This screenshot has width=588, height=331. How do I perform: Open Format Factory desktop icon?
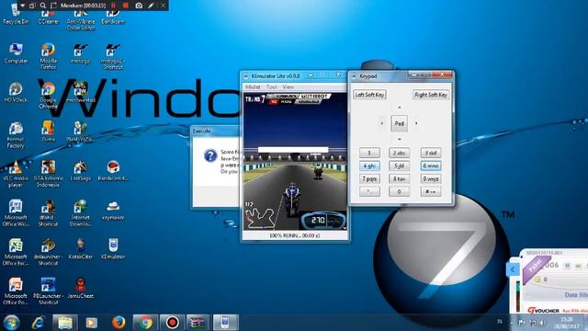[x=16, y=135]
